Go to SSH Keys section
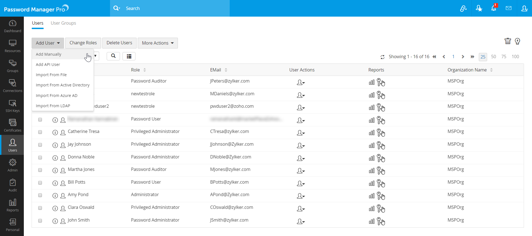This screenshot has width=532, height=236. pos(12,106)
